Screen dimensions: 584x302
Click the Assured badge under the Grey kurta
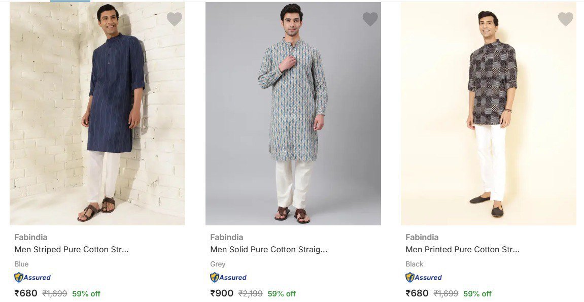[228, 277]
